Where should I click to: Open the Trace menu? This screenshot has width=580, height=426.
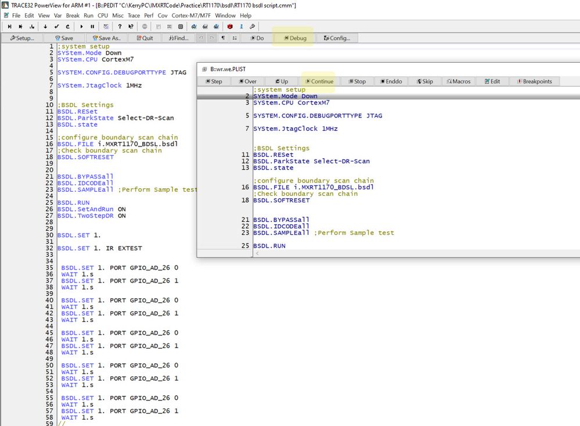pyautogui.click(x=134, y=16)
